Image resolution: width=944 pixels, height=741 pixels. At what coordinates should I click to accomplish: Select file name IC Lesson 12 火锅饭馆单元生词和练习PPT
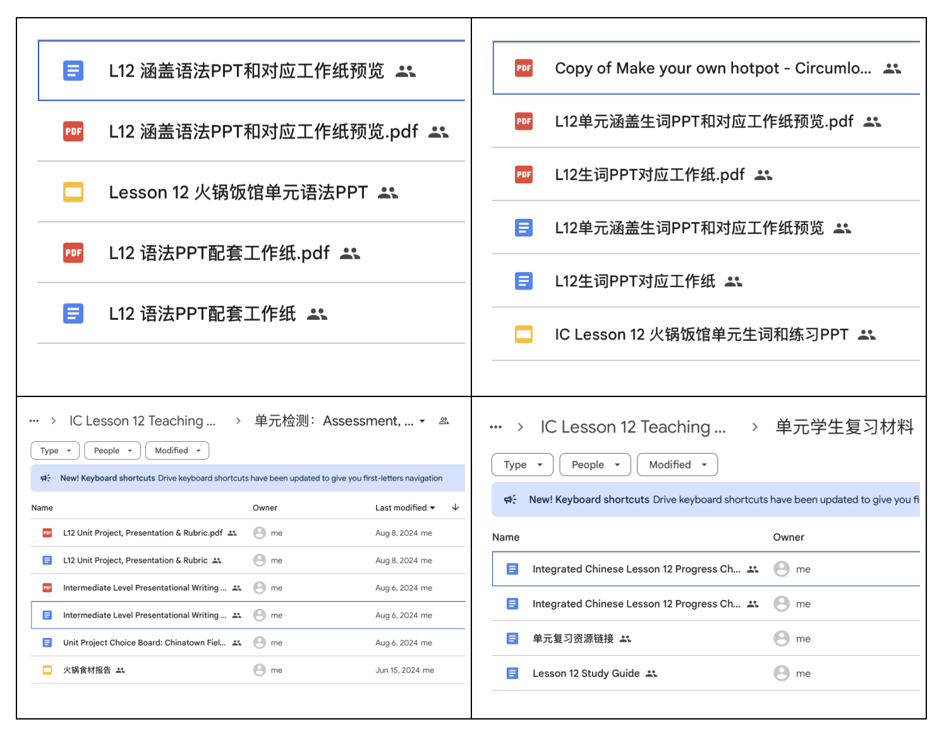(701, 334)
